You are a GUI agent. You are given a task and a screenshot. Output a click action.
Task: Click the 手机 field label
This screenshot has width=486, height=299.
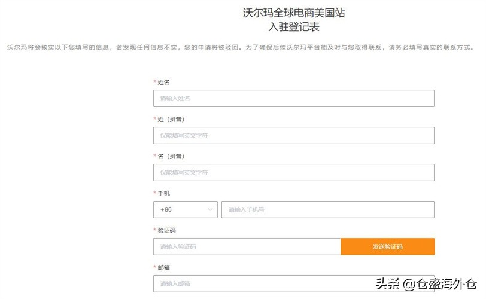163,193
